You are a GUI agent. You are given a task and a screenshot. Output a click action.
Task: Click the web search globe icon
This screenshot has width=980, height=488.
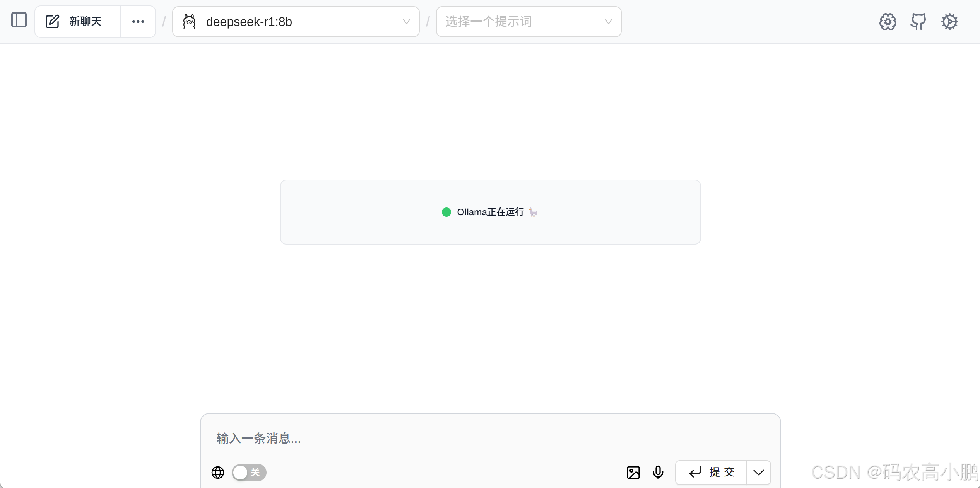218,472
